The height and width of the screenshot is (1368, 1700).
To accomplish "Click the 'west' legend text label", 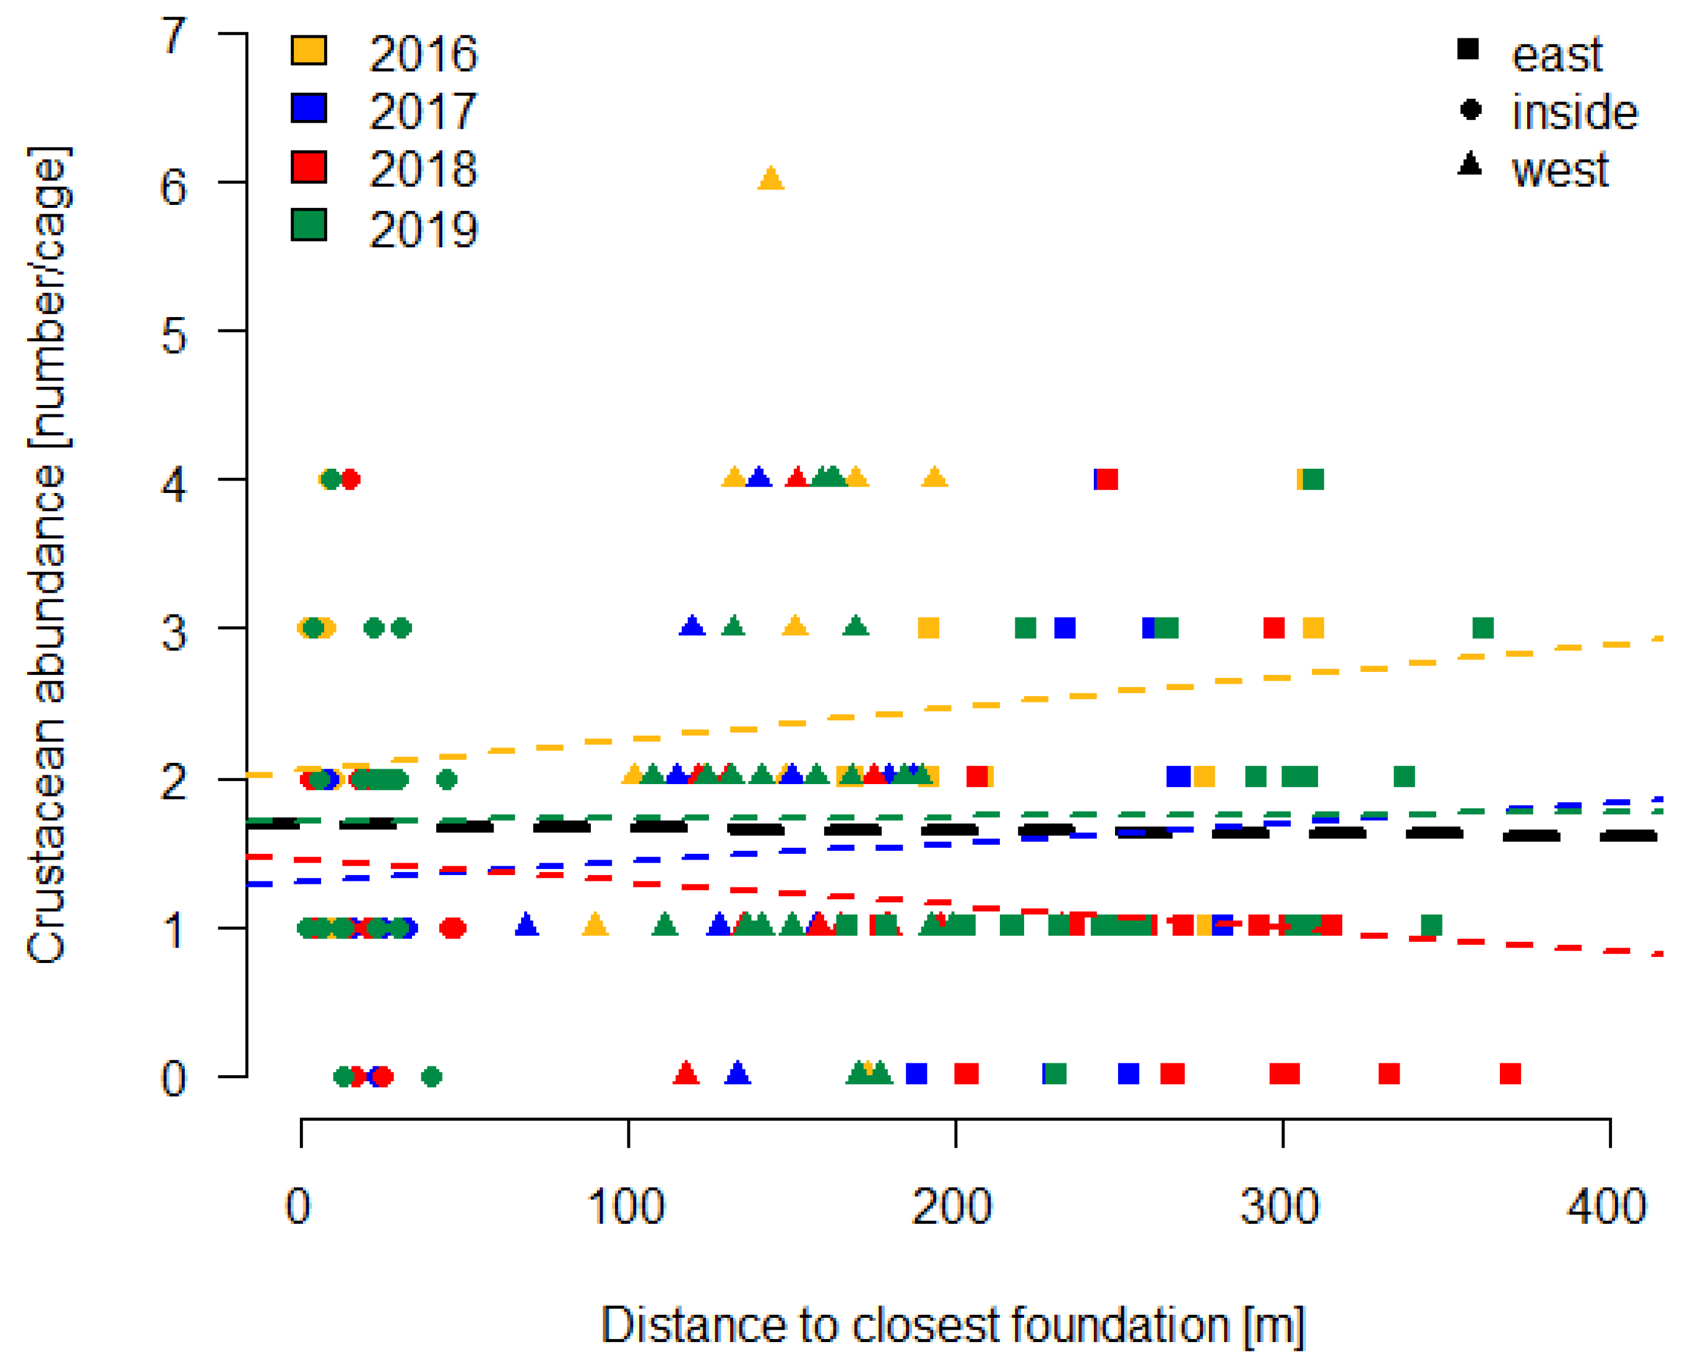I will pyautogui.click(x=1559, y=170).
